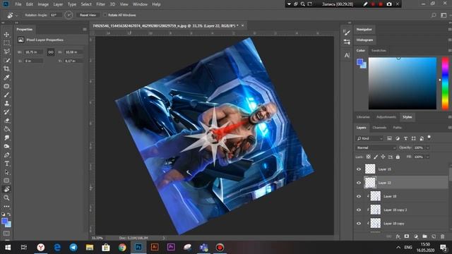This screenshot has width=452, height=254.
Task: Select the Pen tool
Action: point(6,155)
